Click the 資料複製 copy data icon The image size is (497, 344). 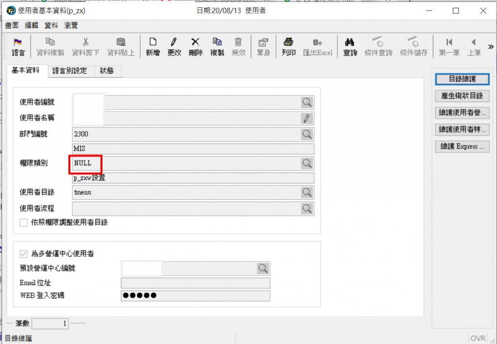(x=50, y=42)
